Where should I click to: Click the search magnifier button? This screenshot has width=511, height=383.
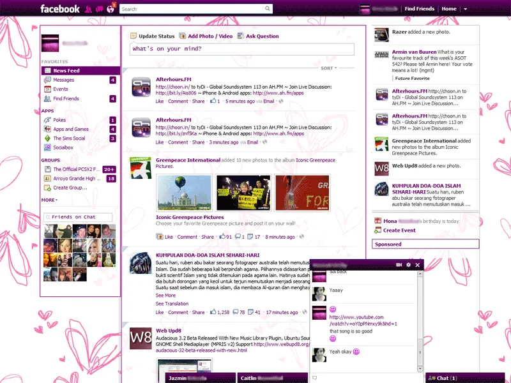(267, 9)
